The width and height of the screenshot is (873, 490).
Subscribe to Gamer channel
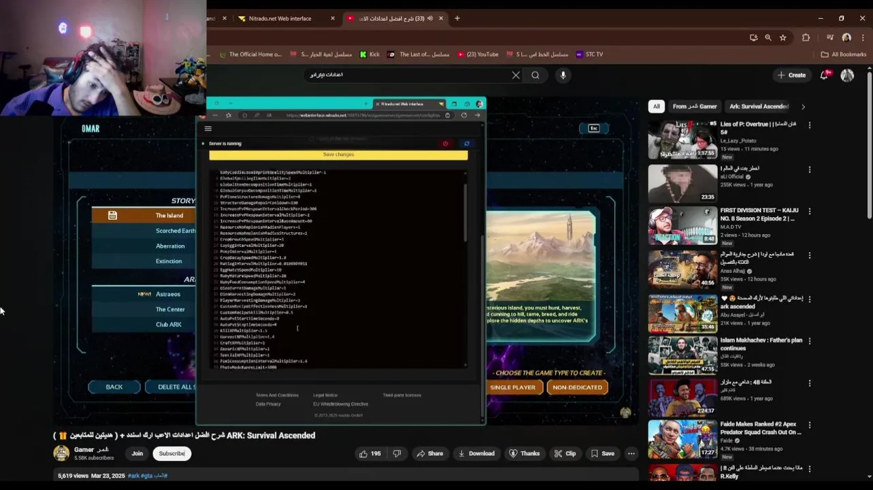[172, 453]
